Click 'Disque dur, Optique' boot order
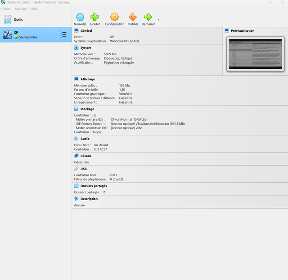The height and width of the screenshot is (280, 288). pos(118,58)
